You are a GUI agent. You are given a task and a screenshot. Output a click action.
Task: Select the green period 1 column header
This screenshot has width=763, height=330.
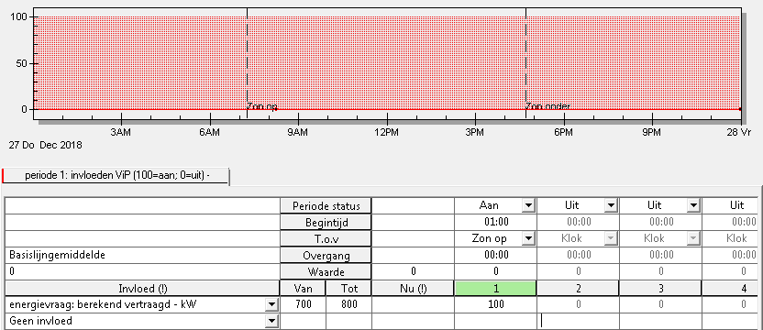pos(495,289)
